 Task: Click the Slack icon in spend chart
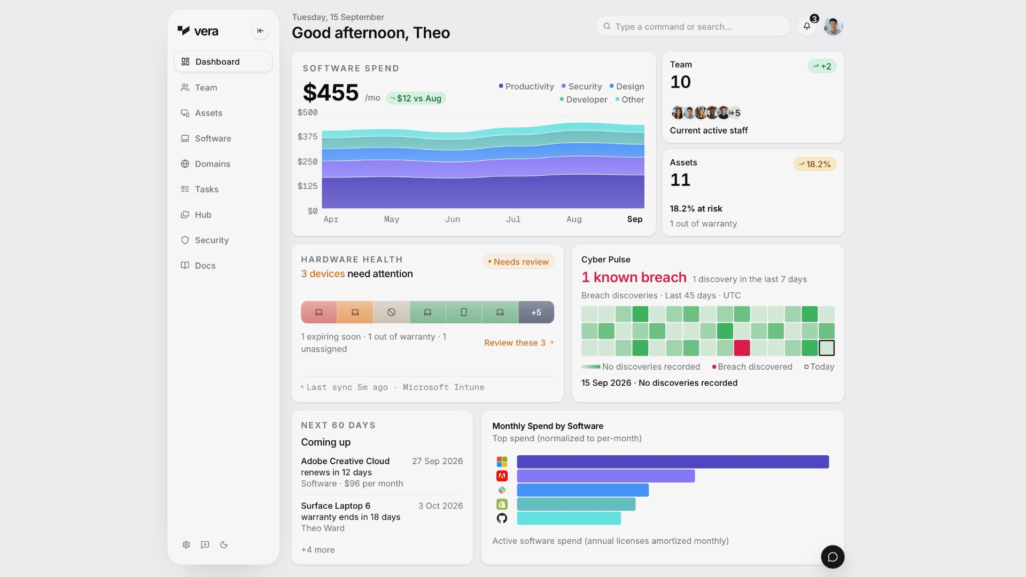pyautogui.click(x=502, y=490)
